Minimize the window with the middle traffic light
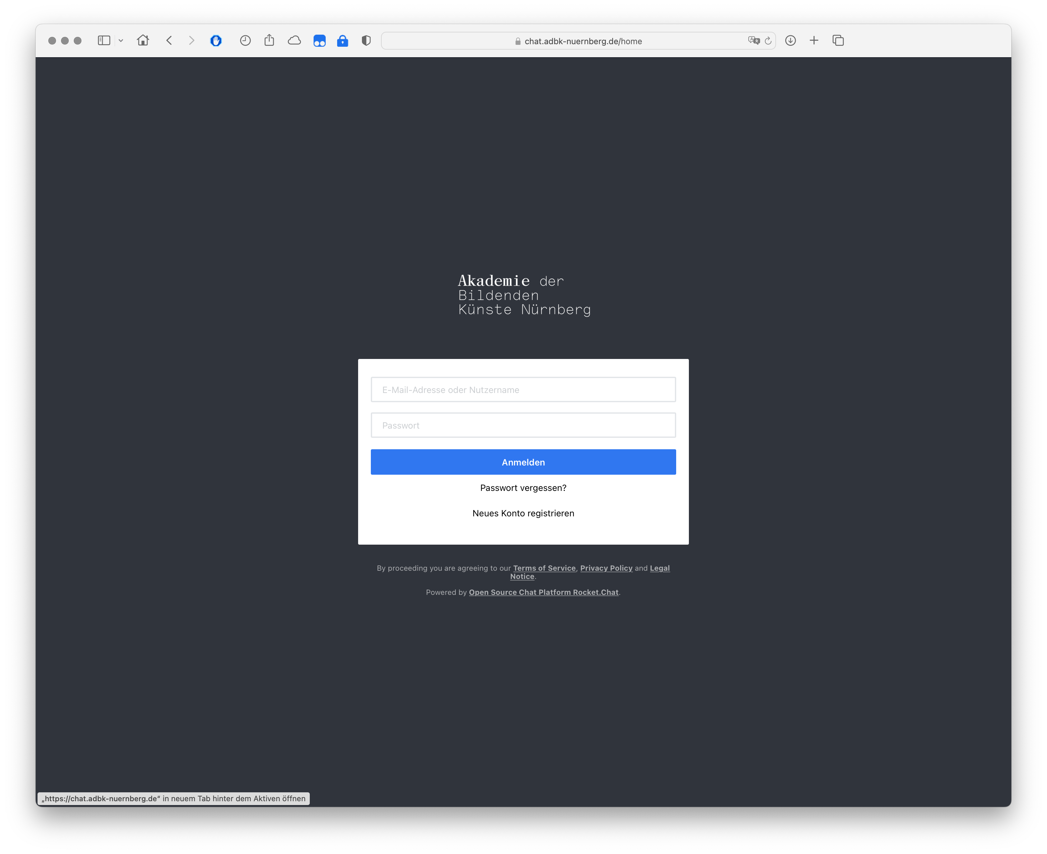The image size is (1047, 854). (x=65, y=41)
